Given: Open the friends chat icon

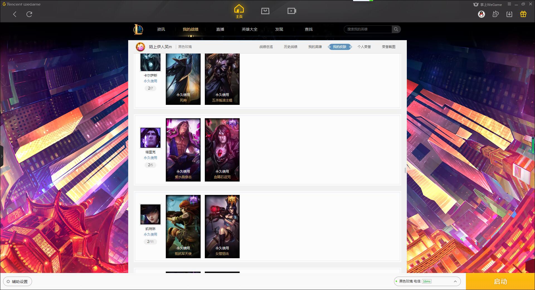Looking at the screenshot, I should (495, 14).
